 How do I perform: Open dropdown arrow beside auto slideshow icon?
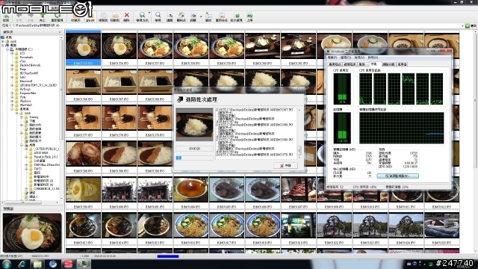click(201, 16)
